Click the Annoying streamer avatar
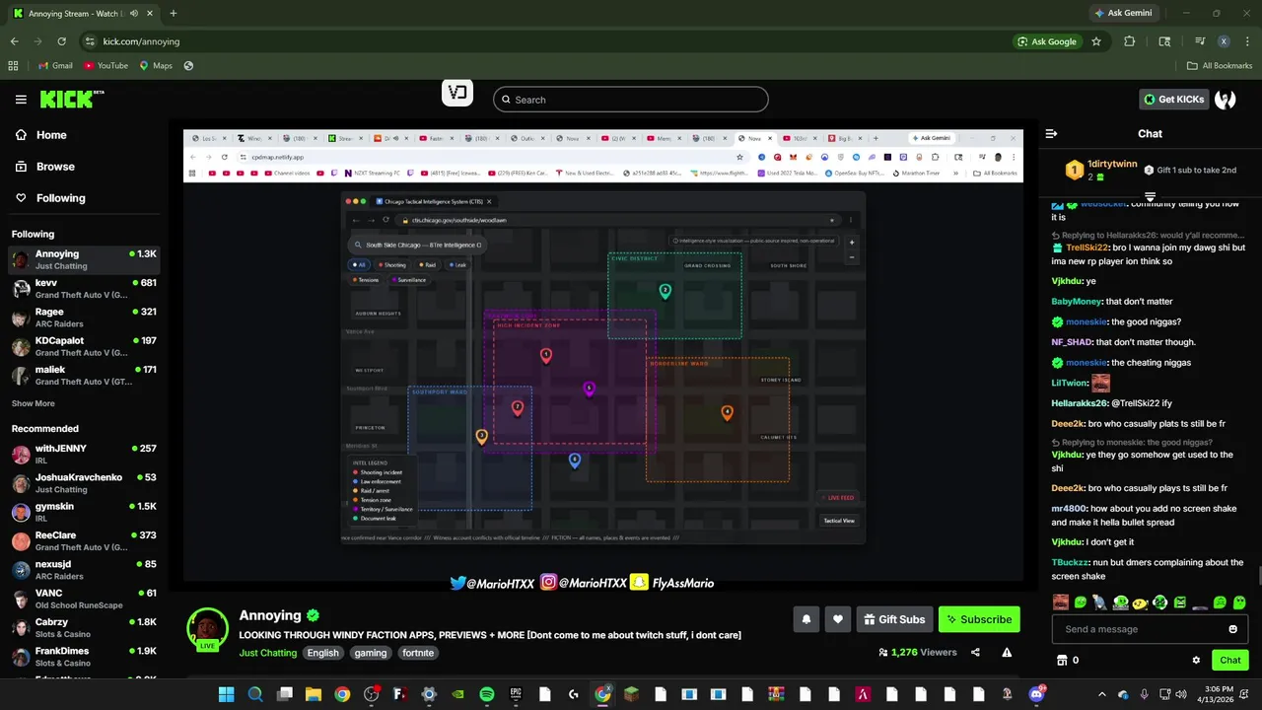 tap(208, 628)
